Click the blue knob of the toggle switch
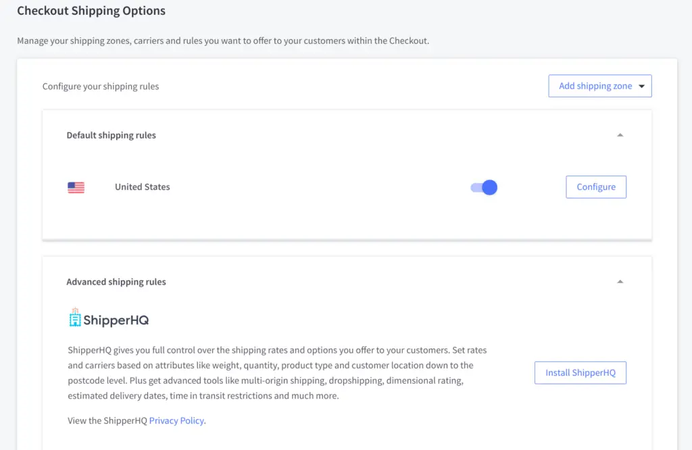 [490, 187]
